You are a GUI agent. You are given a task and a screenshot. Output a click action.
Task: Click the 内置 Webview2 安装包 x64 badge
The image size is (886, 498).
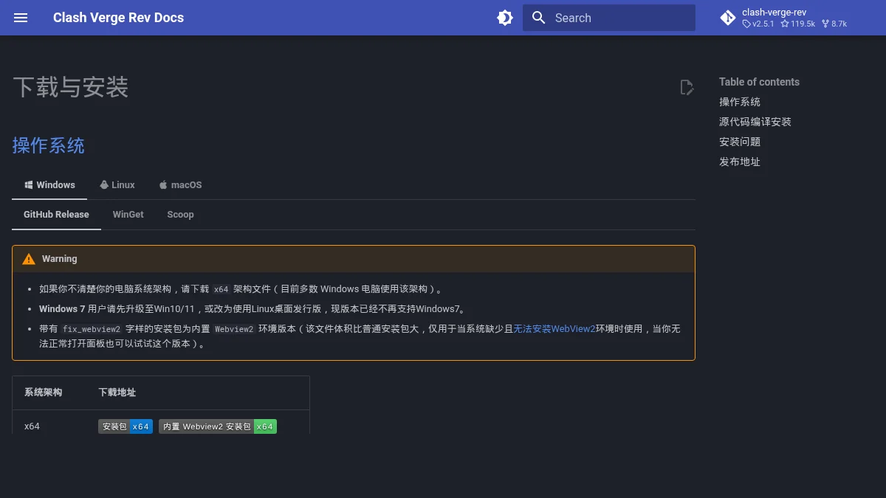coord(218,426)
